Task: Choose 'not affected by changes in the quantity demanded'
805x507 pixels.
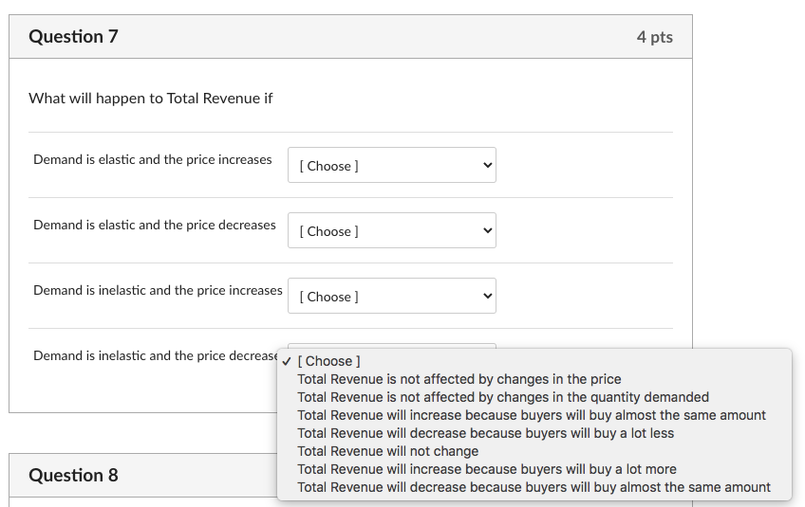Action: click(534, 397)
